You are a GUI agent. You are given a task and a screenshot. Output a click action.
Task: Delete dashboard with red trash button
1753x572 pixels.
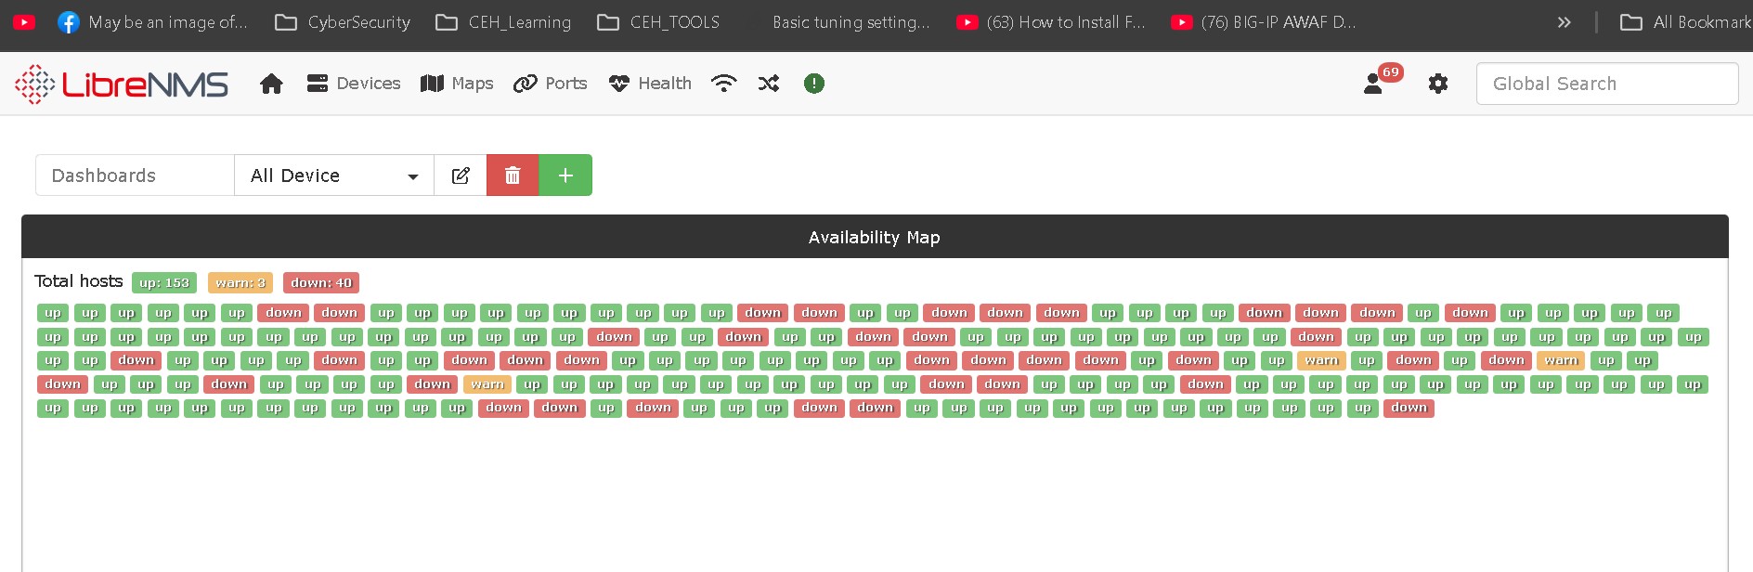513,175
